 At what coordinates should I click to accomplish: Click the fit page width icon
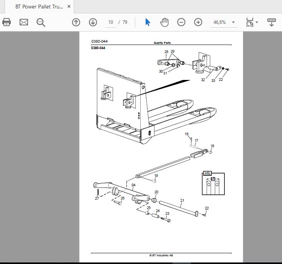(250, 22)
